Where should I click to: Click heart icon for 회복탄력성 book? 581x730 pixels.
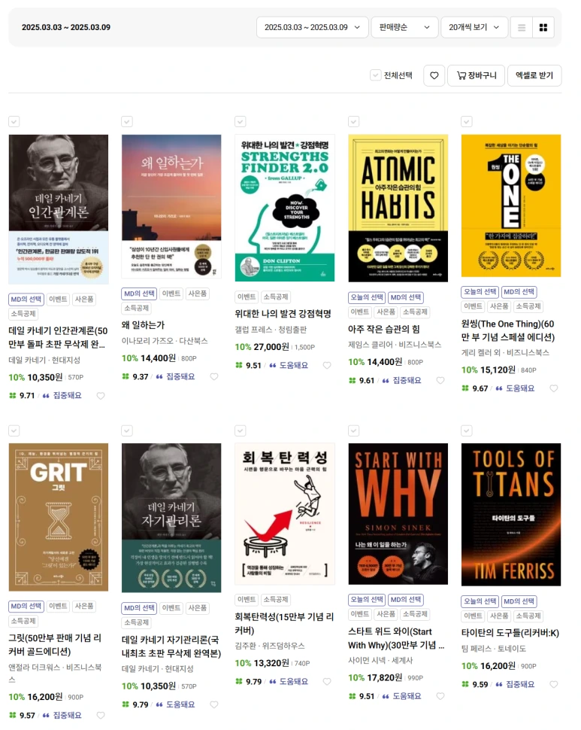pos(327,682)
